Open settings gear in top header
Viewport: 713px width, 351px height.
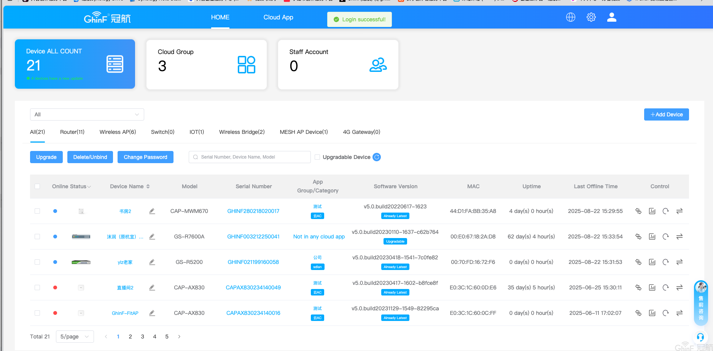591,17
